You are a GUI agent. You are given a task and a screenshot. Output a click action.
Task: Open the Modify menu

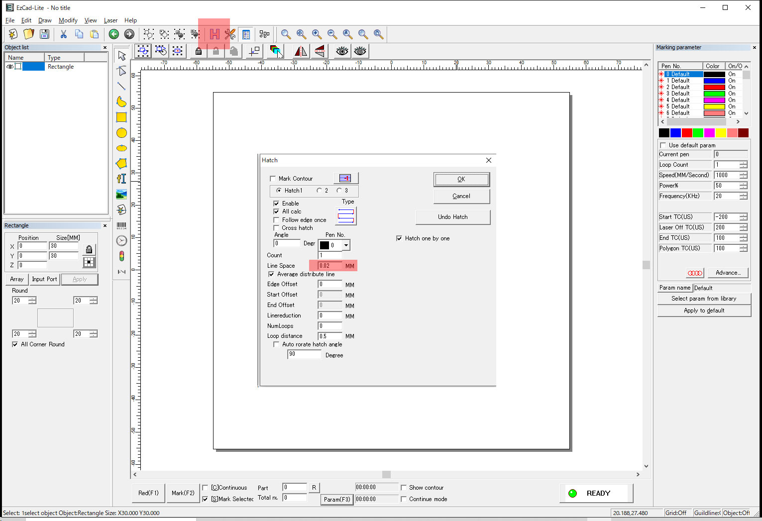click(68, 20)
